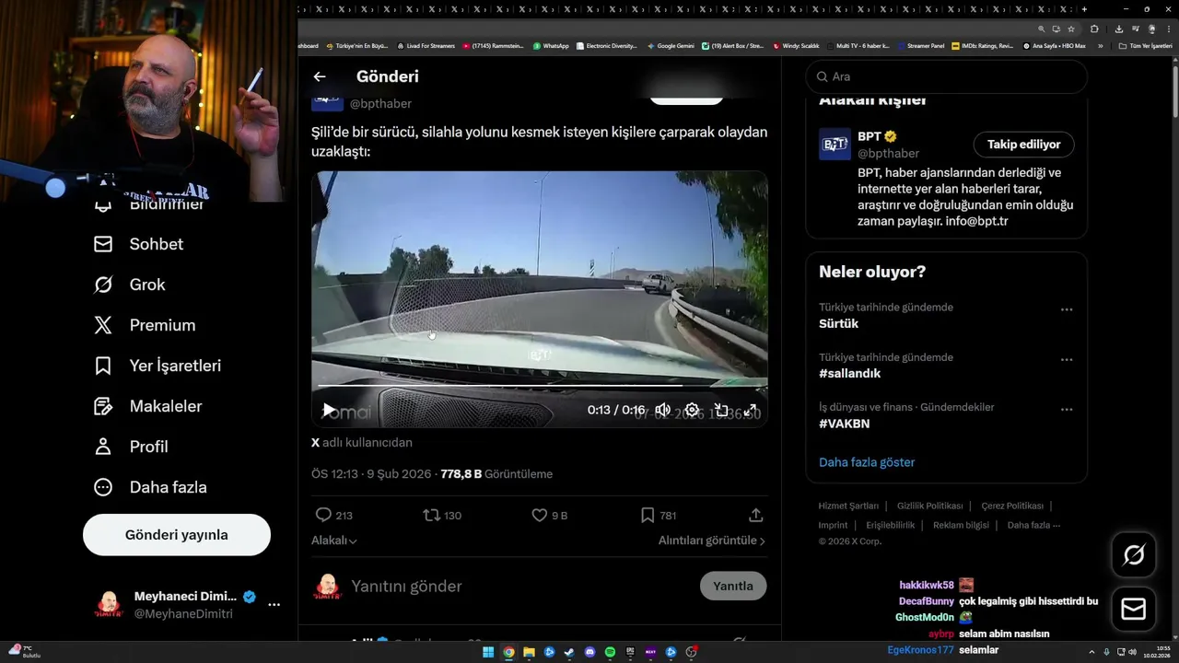
Task: Open video settings gear
Action: (692, 410)
